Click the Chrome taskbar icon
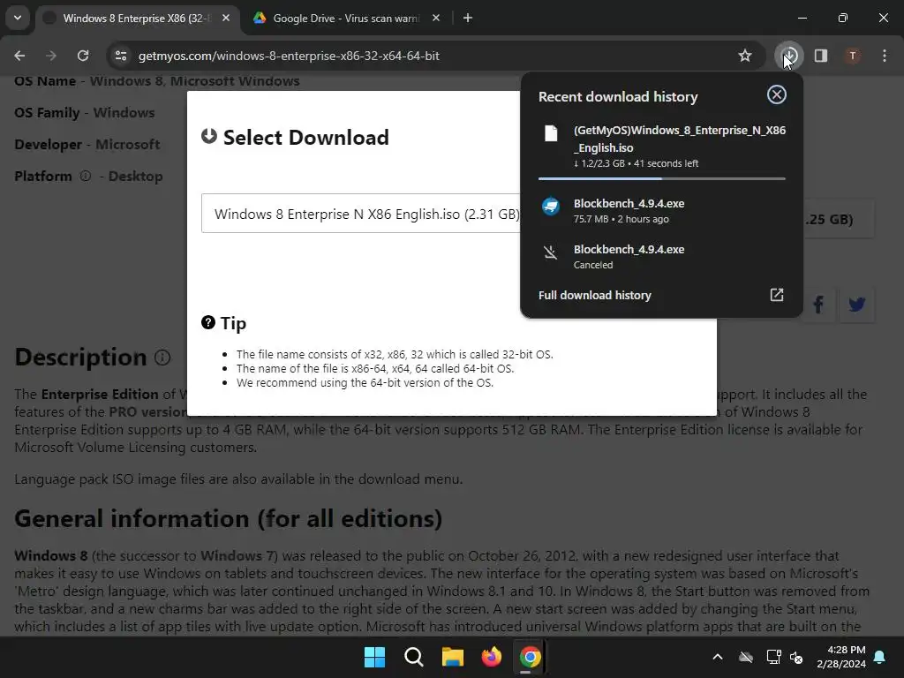The image size is (904, 678). [530, 657]
